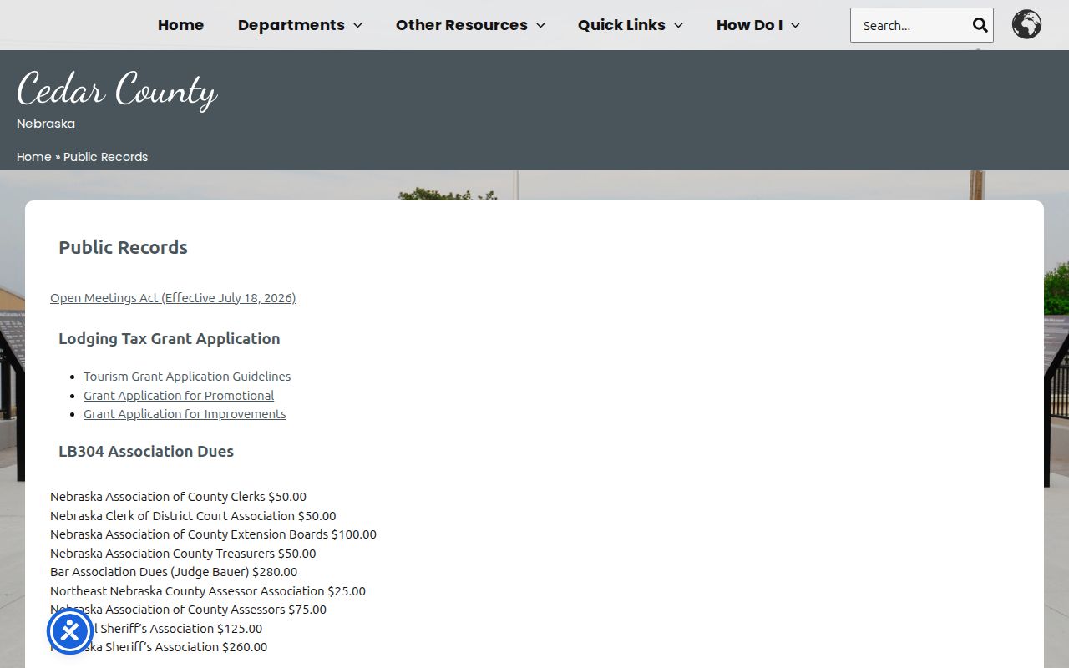Click the Nebraska subtitle under Cedar County
Image resolution: width=1069 pixels, height=668 pixels.
(46, 124)
